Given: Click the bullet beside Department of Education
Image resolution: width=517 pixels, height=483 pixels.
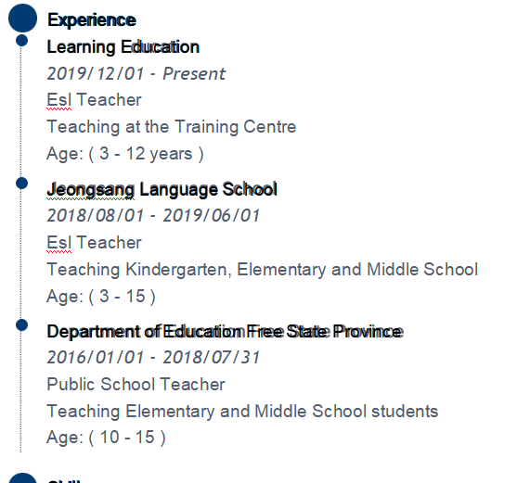Looking at the screenshot, I should [21, 325].
